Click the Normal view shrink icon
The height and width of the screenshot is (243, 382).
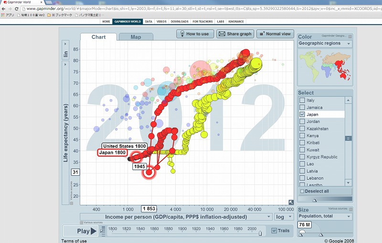pyautogui.click(x=262, y=33)
